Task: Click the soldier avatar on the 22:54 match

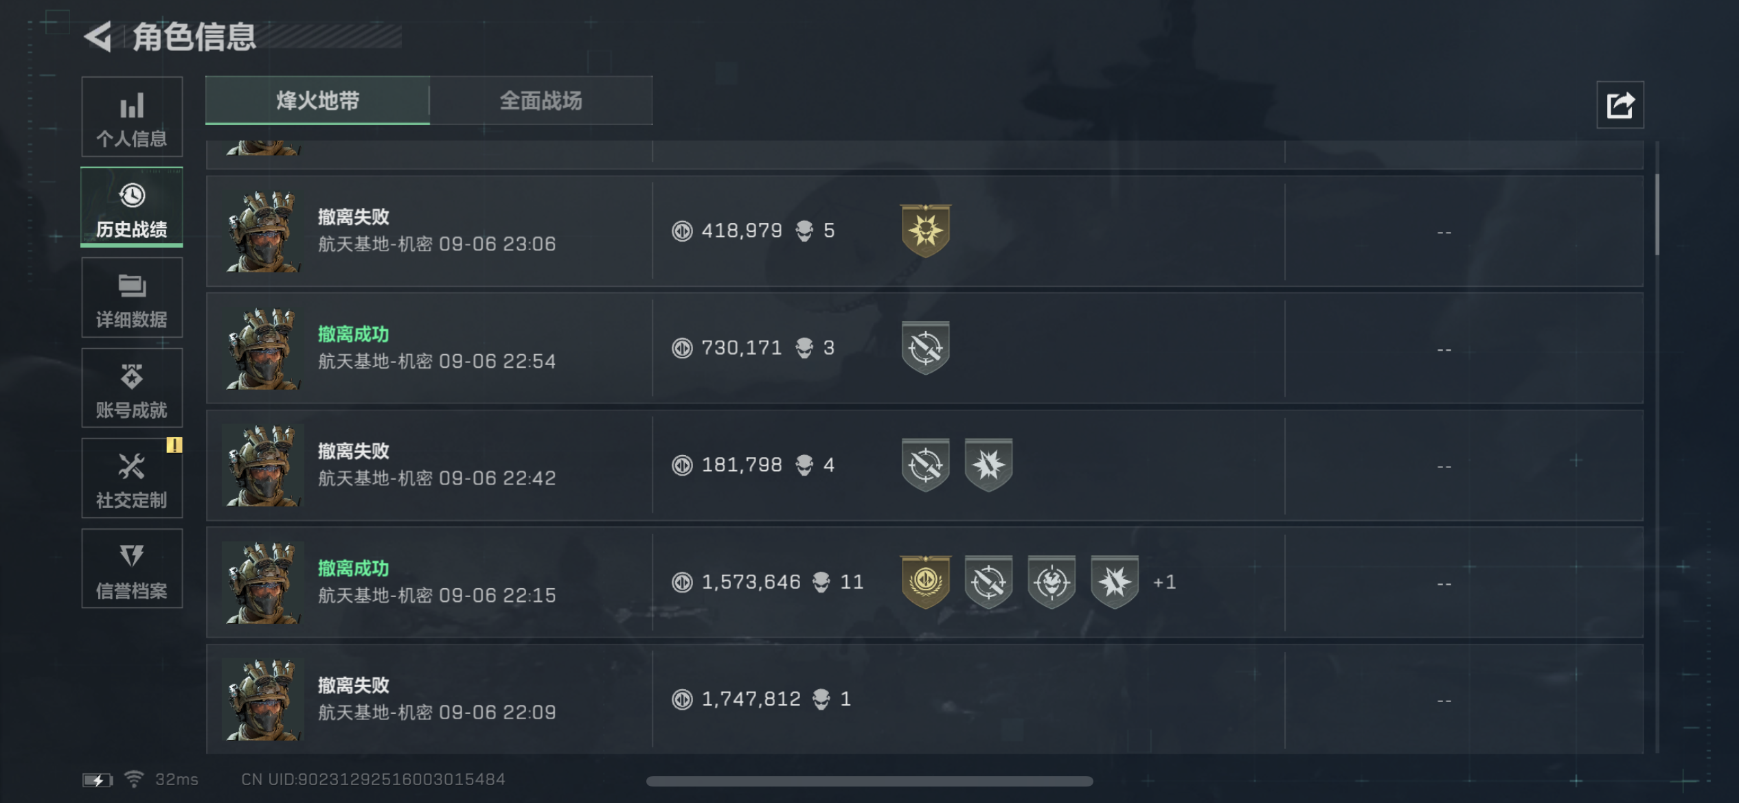Action: [264, 348]
